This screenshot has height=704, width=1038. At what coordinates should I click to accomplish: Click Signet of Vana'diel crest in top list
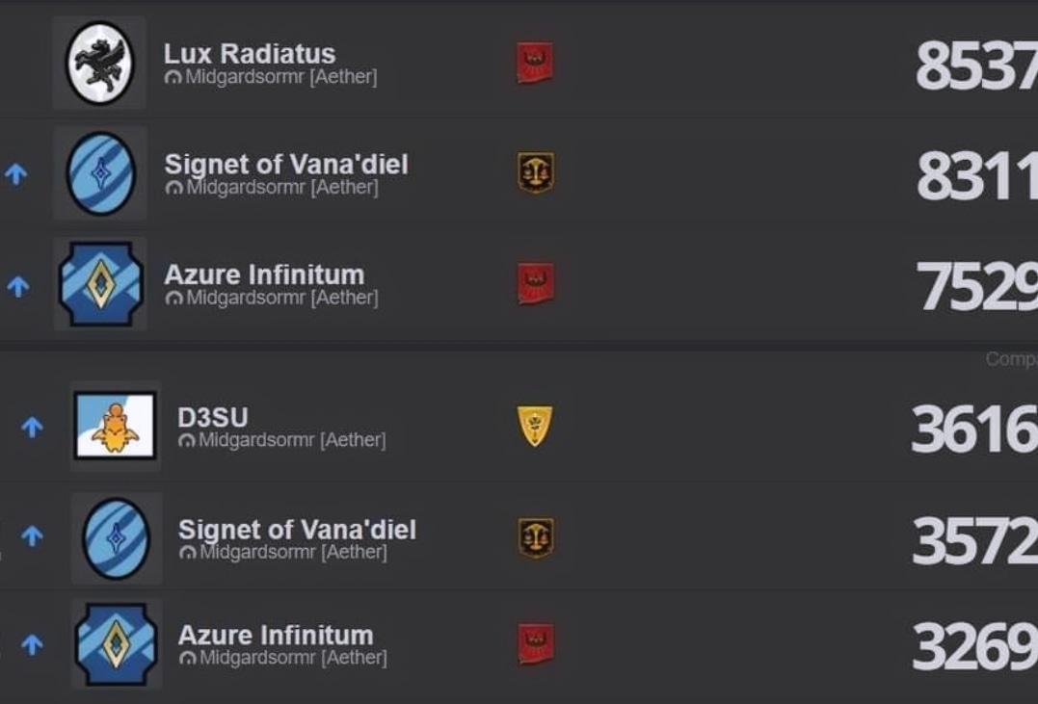pos(100,173)
